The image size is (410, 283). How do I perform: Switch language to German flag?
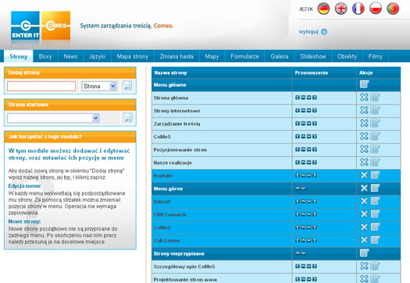(x=323, y=9)
